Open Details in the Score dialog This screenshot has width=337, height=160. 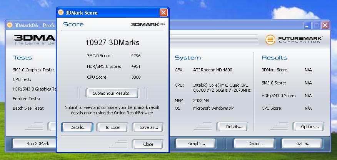(78, 127)
